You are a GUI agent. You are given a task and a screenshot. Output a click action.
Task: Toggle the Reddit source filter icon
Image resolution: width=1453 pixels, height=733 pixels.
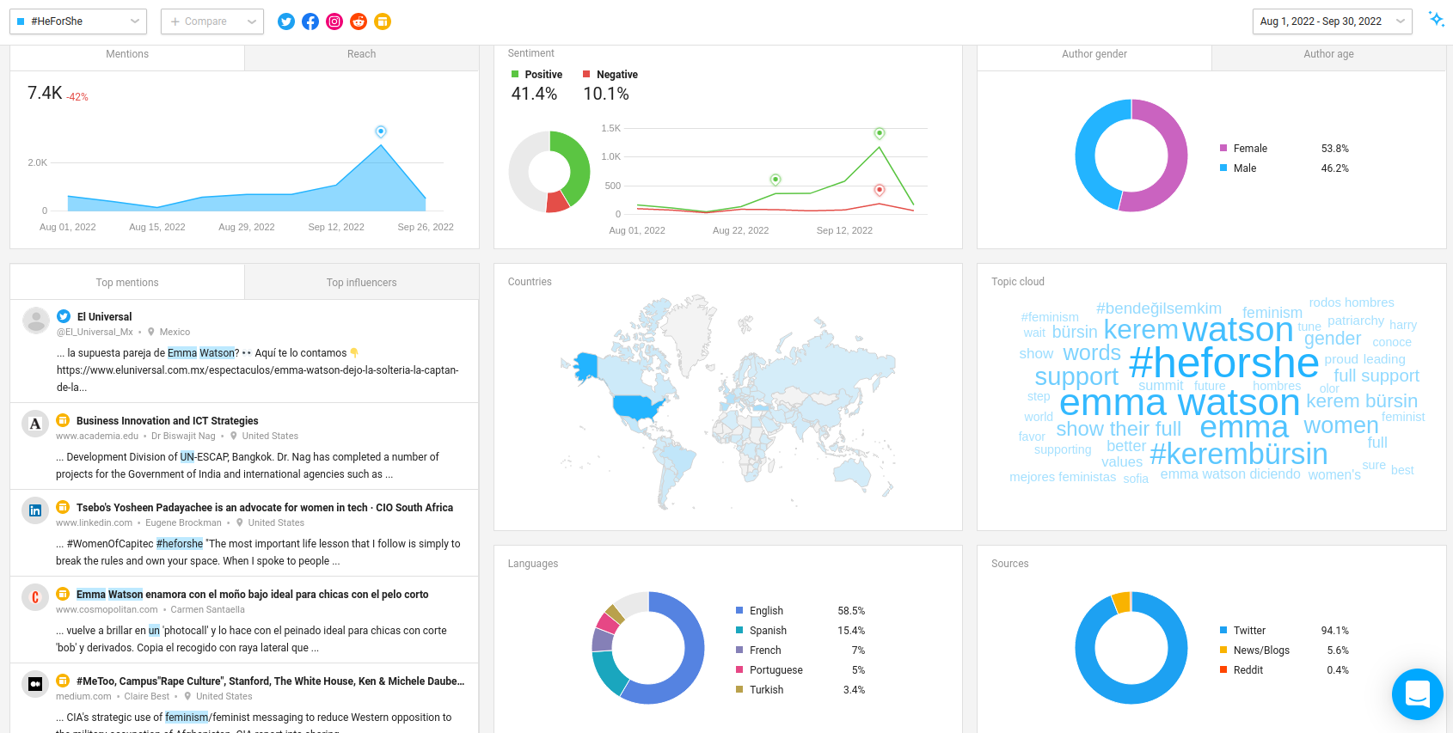coord(359,21)
